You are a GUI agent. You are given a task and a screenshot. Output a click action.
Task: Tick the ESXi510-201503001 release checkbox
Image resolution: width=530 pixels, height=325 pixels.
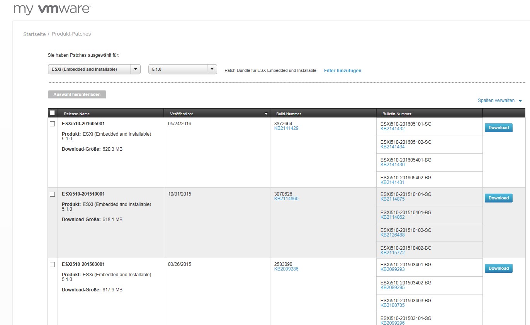tap(53, 265)
